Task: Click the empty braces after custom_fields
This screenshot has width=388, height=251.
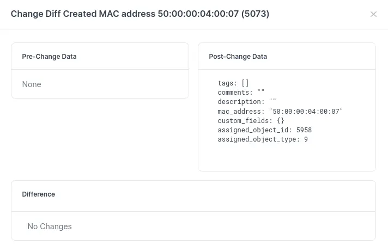Action: pyautogui.click(x=281, y=120)
